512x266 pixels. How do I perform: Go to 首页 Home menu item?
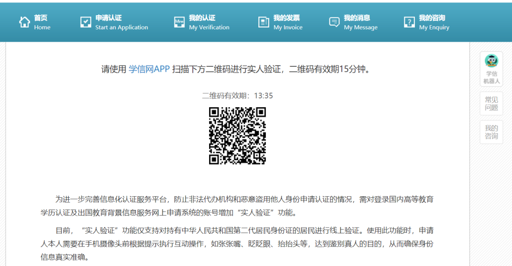(35, 22)
